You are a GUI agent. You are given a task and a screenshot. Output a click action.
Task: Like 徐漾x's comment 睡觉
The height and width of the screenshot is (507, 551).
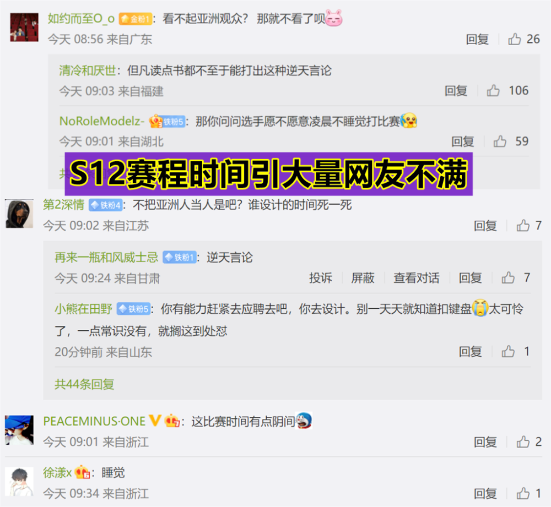(523, 493)
